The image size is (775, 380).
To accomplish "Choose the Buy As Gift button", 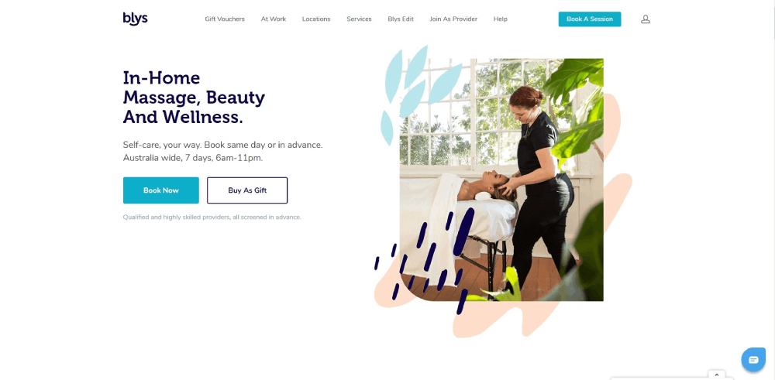I will pos(247,190).
